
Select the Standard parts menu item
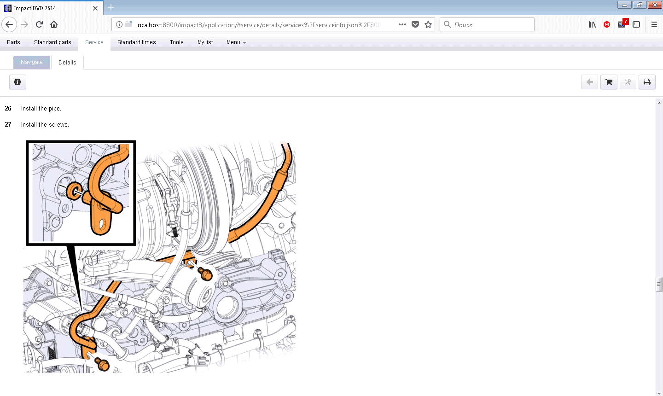52,42
